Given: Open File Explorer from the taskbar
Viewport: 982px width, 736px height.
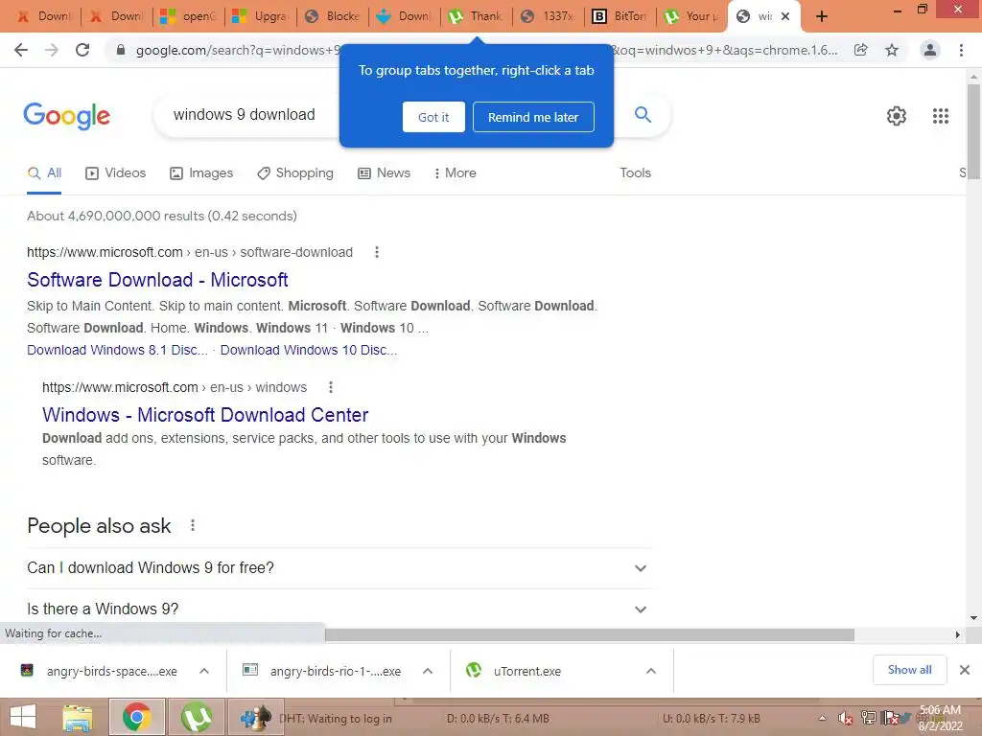Looking at the screenshot, I should (77, 717).
